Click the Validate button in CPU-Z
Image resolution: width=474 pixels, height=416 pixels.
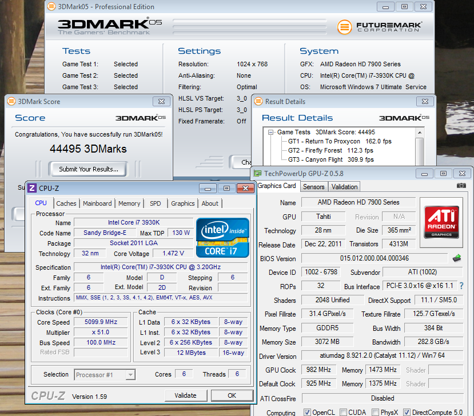point(186,395)
